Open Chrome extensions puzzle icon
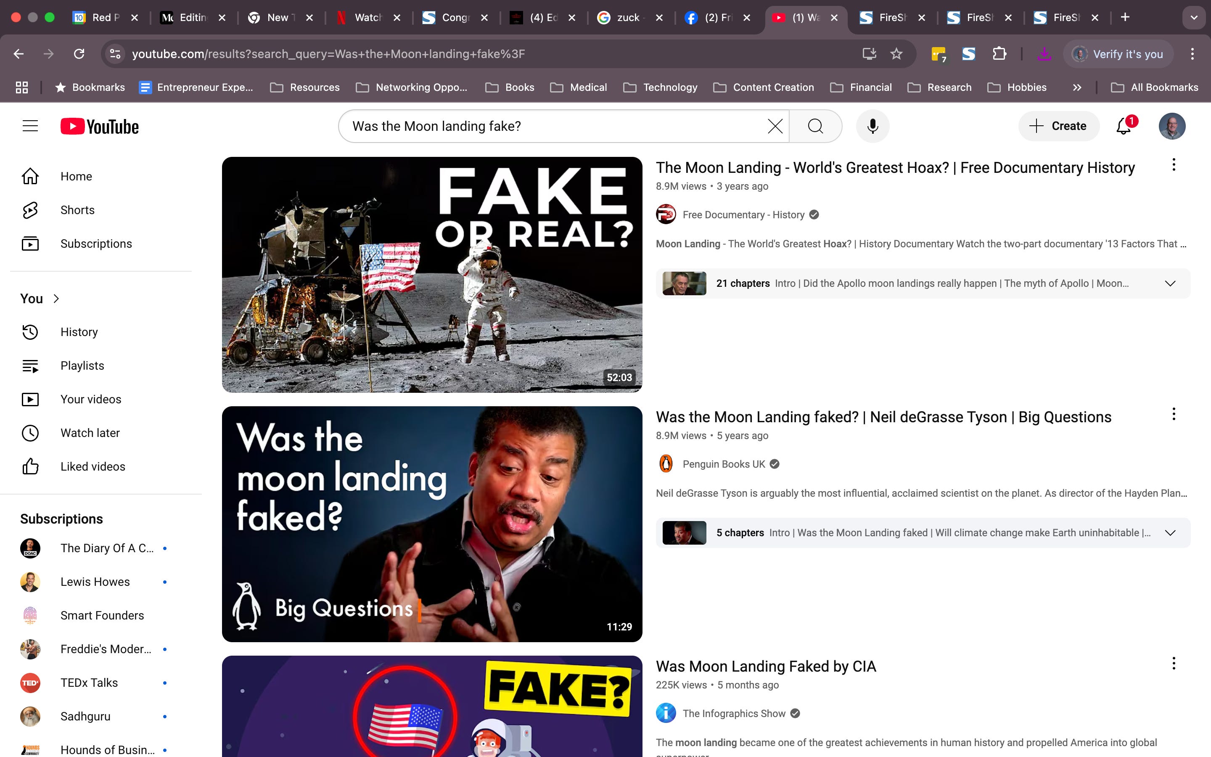This screenshot has width=1211, height=757. pyautogui.click(x=999, y=53)
